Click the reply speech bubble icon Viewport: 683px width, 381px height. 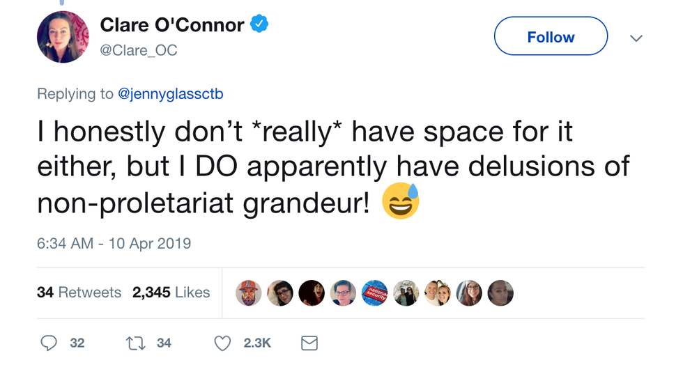coord(49,343)
